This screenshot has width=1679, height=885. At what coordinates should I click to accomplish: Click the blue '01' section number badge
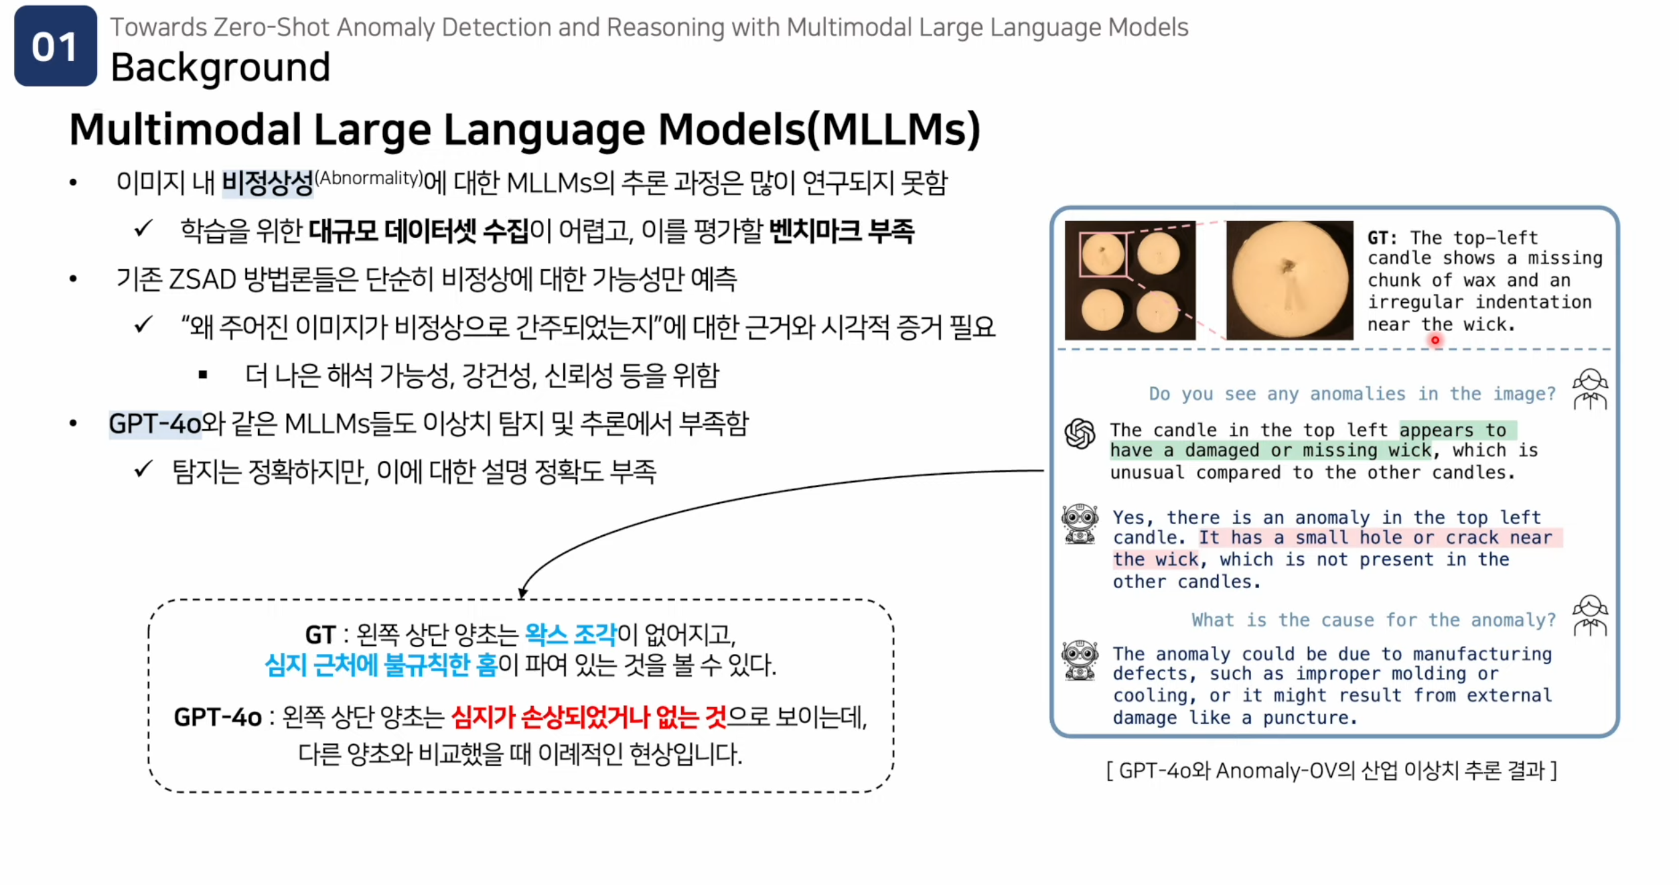point(55,46)
